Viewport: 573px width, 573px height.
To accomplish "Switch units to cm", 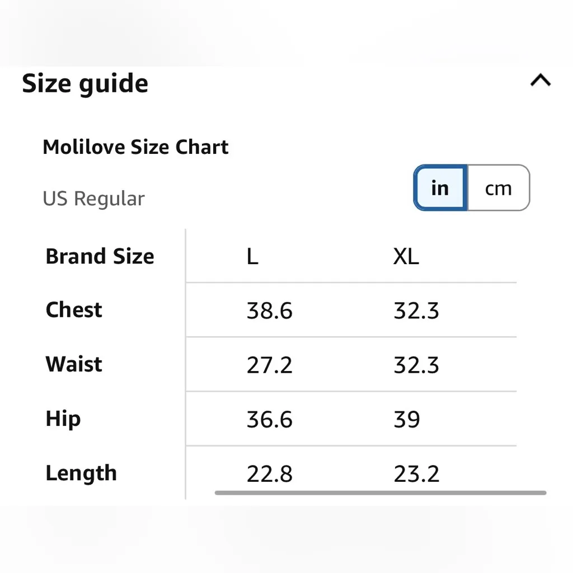I will (x=498, y=188).
